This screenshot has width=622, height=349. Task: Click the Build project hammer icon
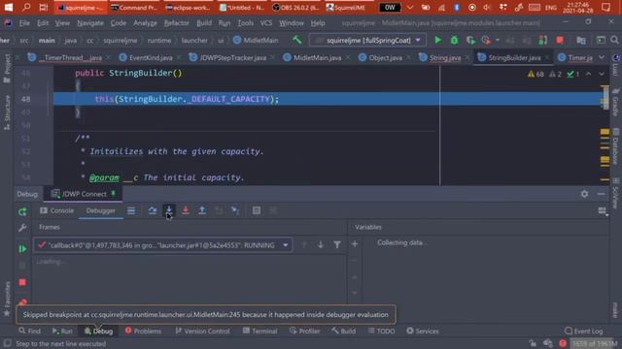(296, 40)
